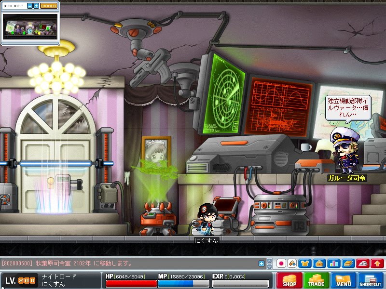Collapse the mini map with the minus button
This screenshot has height=289, width=386.
click(30, 6)
